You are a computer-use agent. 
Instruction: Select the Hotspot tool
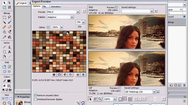pos(4,67)
